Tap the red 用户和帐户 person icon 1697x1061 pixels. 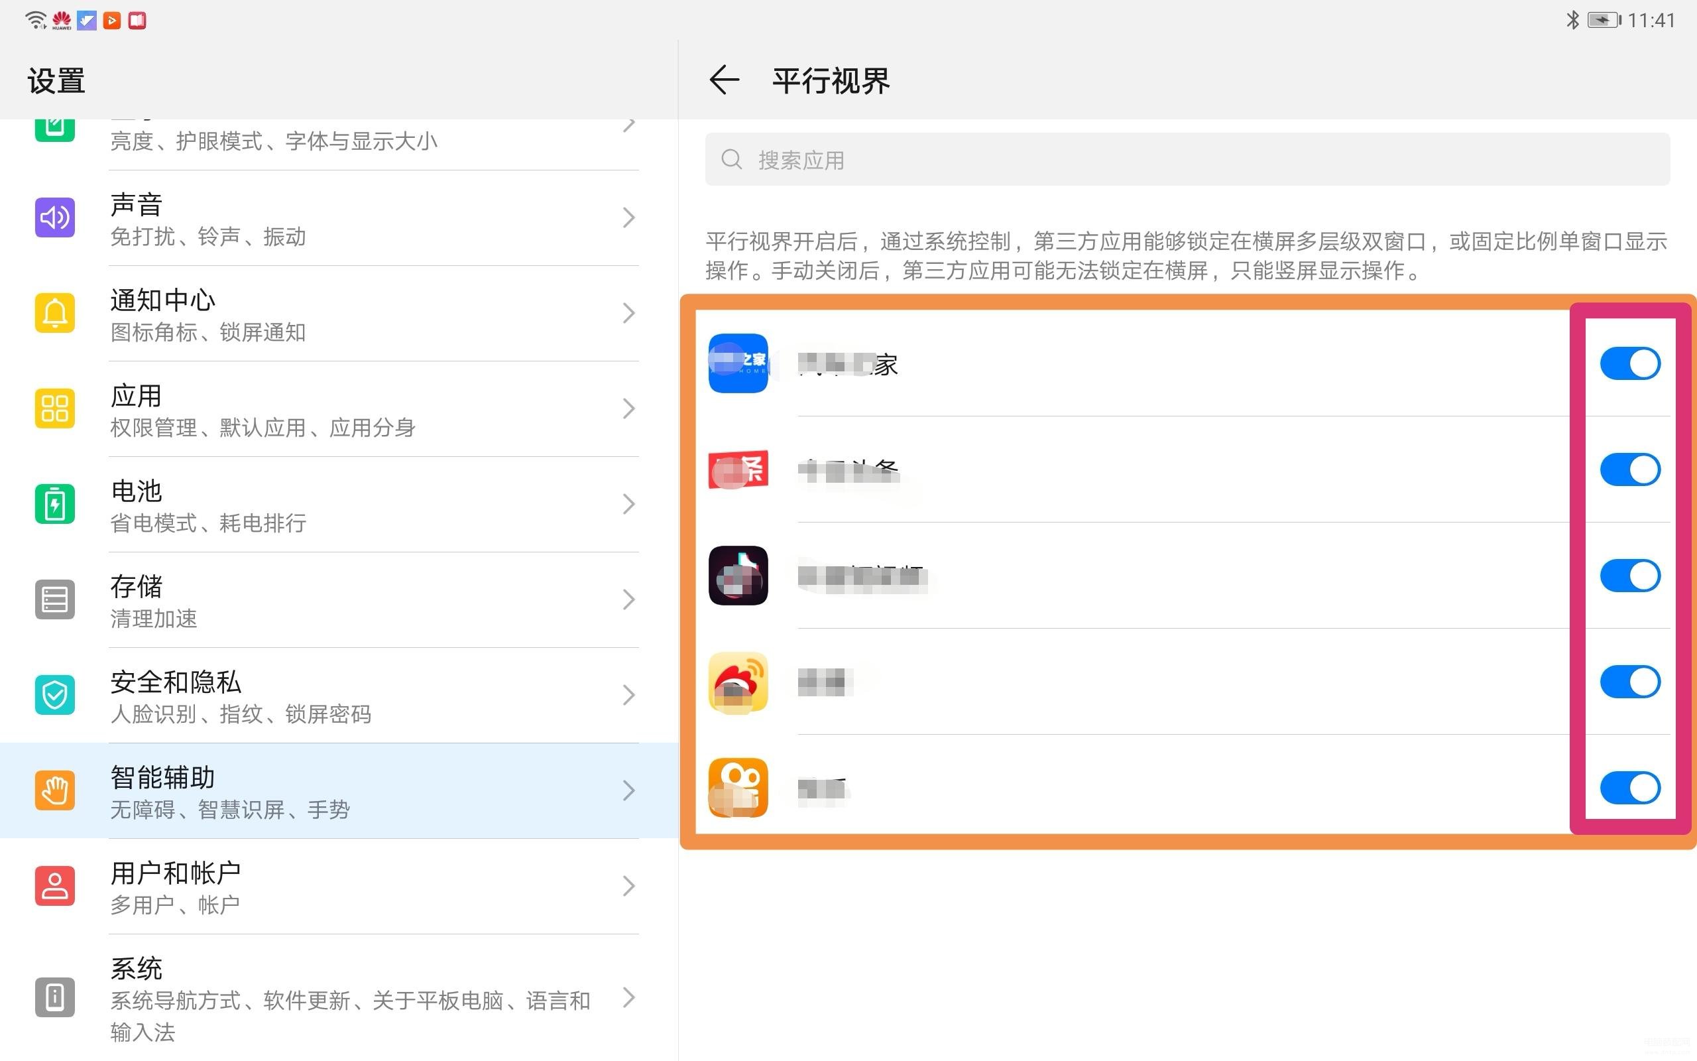(55, 885)
